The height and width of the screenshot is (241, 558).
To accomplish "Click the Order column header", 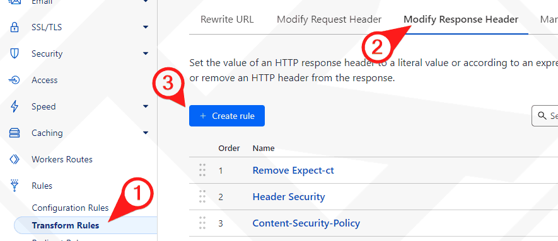I will click(229, 148).
